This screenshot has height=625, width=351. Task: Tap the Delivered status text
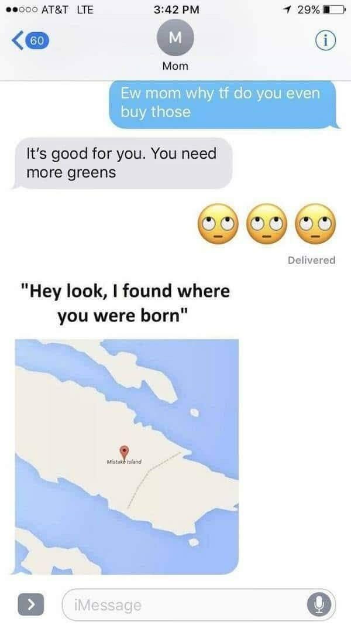tap(312, 260)
